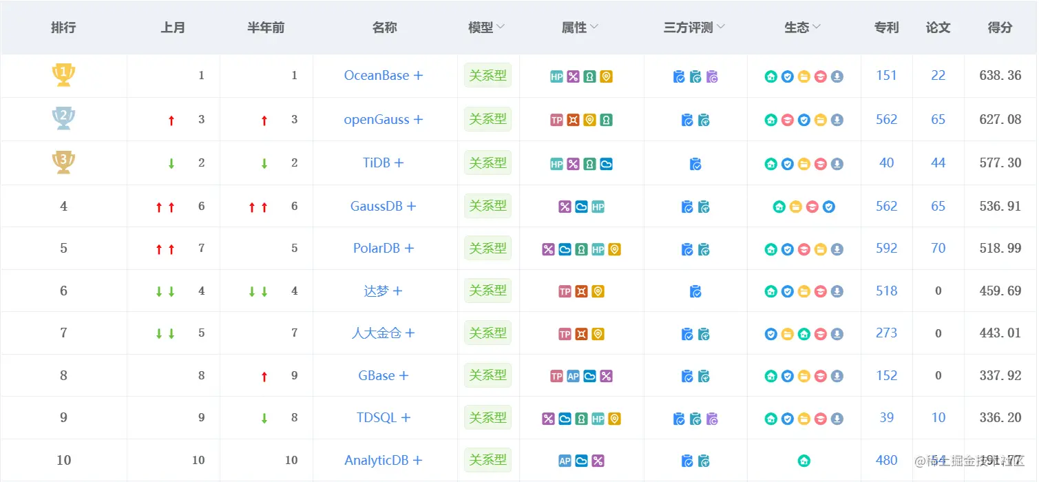This screenshot has height=482, width=1039.
Task: Click the purple C clipboard icon in TDSQL row
Action: [712, 419]
